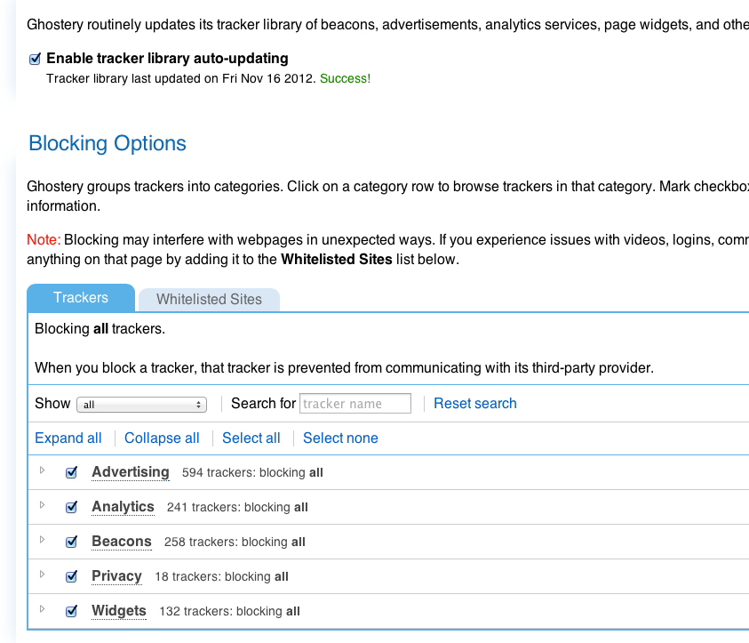749x643 pixels.
Task: Uncheck the Analytics category checkbox
Action: 72,508
